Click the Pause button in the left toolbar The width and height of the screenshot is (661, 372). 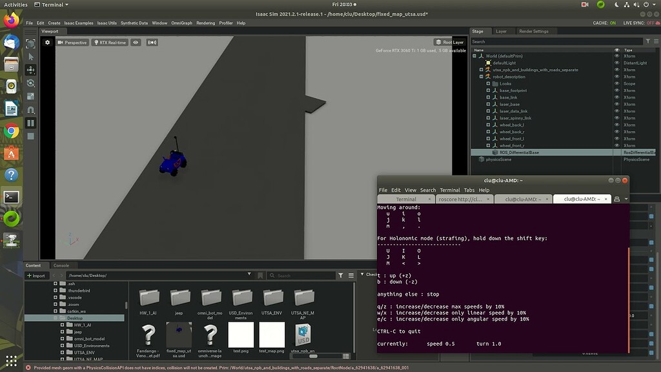(30, 123)
